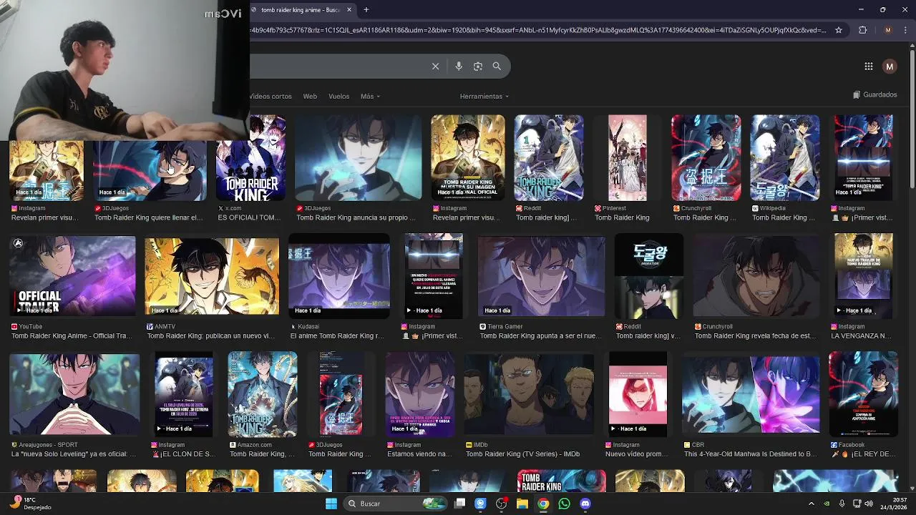Show hidden system tray icons

[x=811, y=504]
